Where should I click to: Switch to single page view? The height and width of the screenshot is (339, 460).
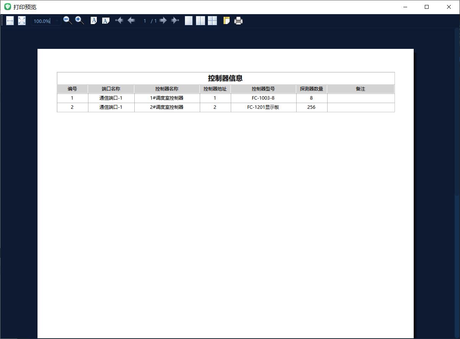(x=189, y=21)
